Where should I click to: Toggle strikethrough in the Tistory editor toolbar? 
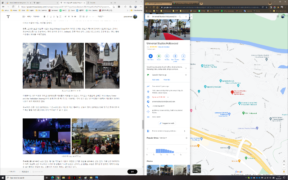54,17
